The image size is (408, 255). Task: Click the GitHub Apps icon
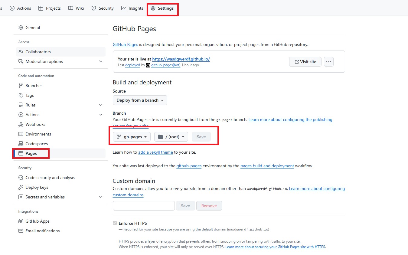point(21,221)
